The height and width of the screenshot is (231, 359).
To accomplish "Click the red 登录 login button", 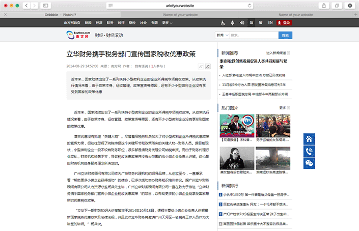I will coord(285,23).
